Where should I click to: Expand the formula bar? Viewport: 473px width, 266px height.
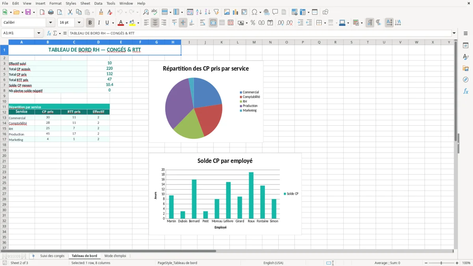tap(454, 33)
